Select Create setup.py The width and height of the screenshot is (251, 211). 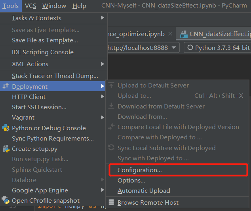[x=53, y=149]
